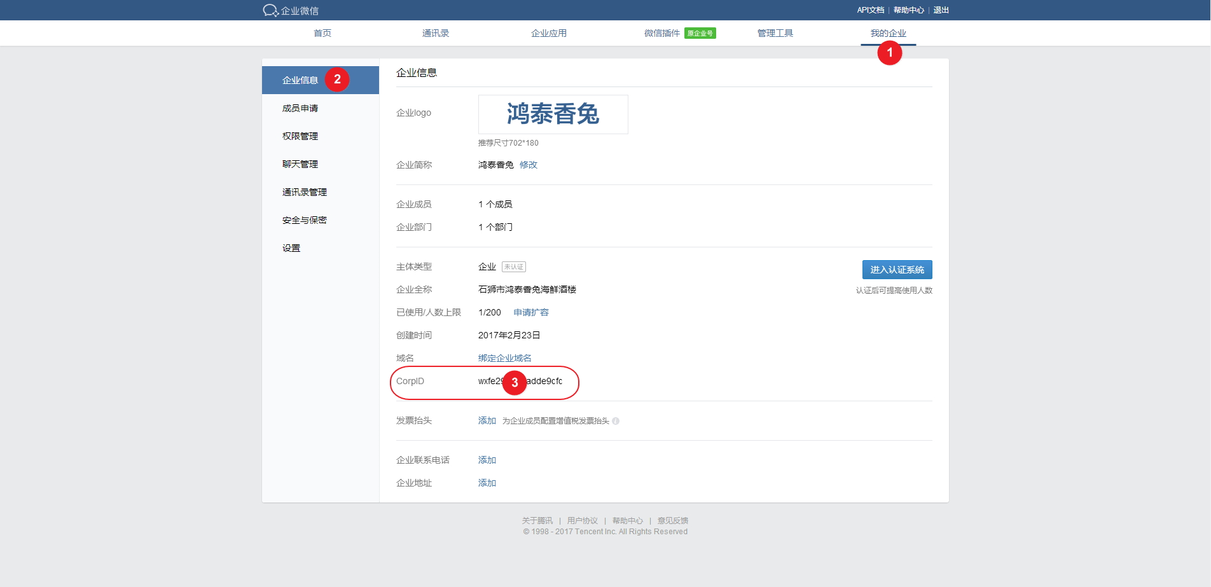This screenshot has height=587, width=1211.
Task: Click 添加 for 企业地址
Action: (487, 483)
